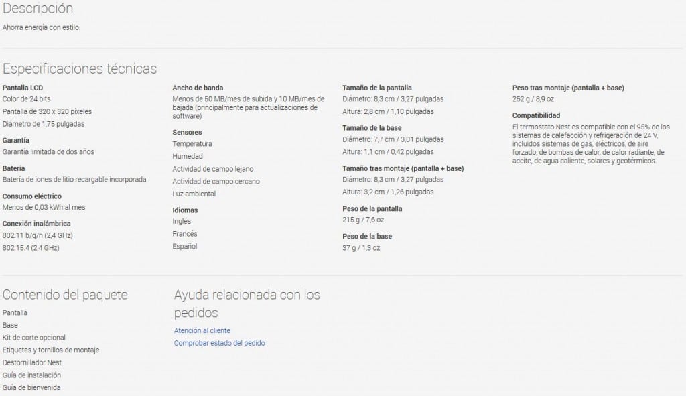Click the Base package item
The width and height of the screenshot is (686, 396).
pos(10,325)
